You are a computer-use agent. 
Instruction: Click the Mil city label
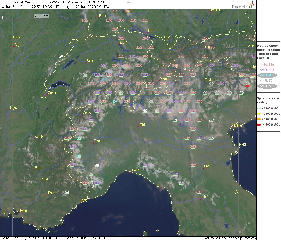pyautogui.click(x=142, y=124)
